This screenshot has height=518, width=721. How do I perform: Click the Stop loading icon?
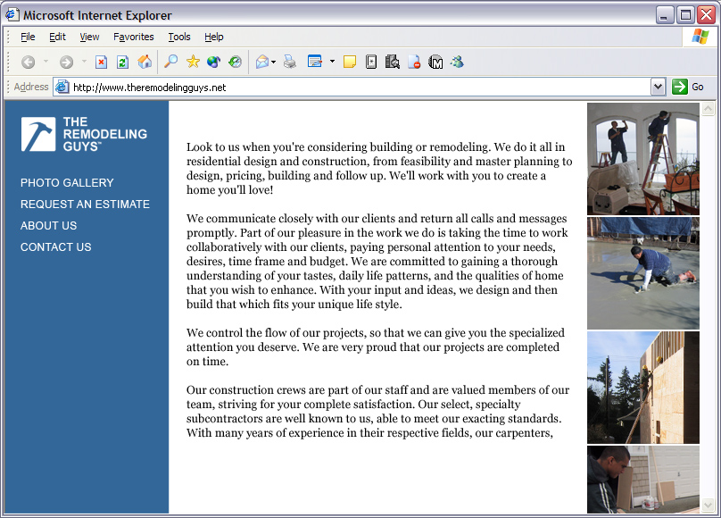(101, 63)
